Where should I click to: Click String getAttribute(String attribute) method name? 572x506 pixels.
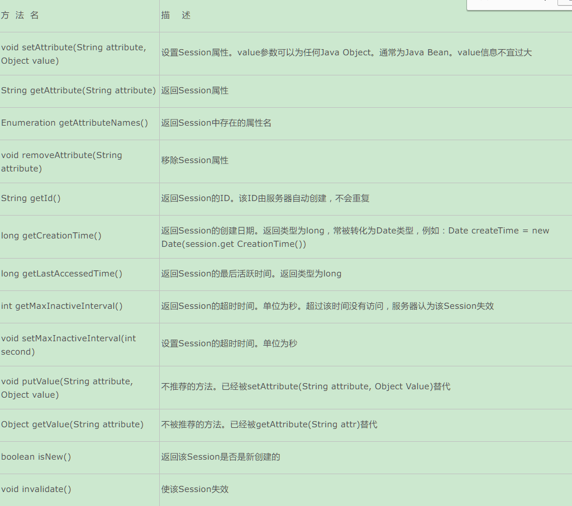[x=78, y=90]
